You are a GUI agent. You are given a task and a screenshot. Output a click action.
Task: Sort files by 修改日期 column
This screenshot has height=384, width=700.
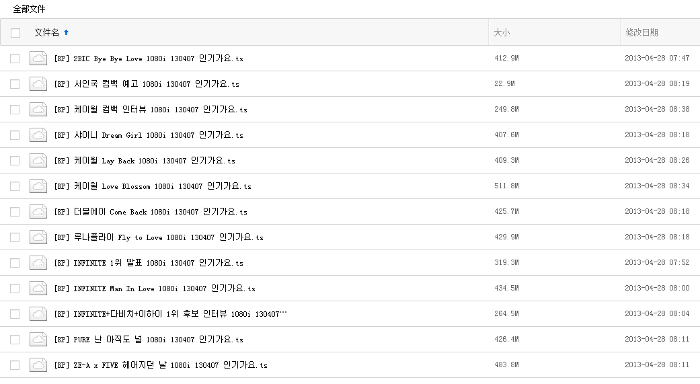[x=641, y=32]
